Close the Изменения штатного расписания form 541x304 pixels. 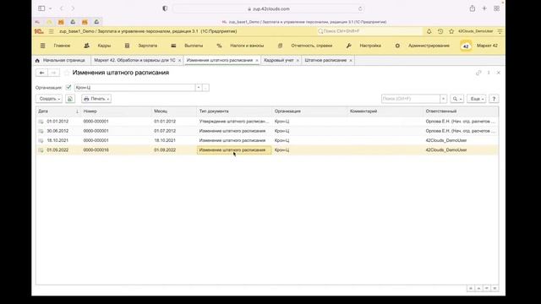point(498,73)
